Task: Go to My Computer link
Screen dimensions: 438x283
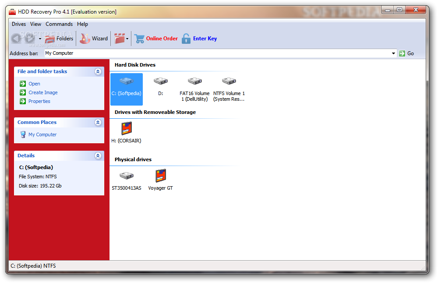Action: tap(42, 134)
